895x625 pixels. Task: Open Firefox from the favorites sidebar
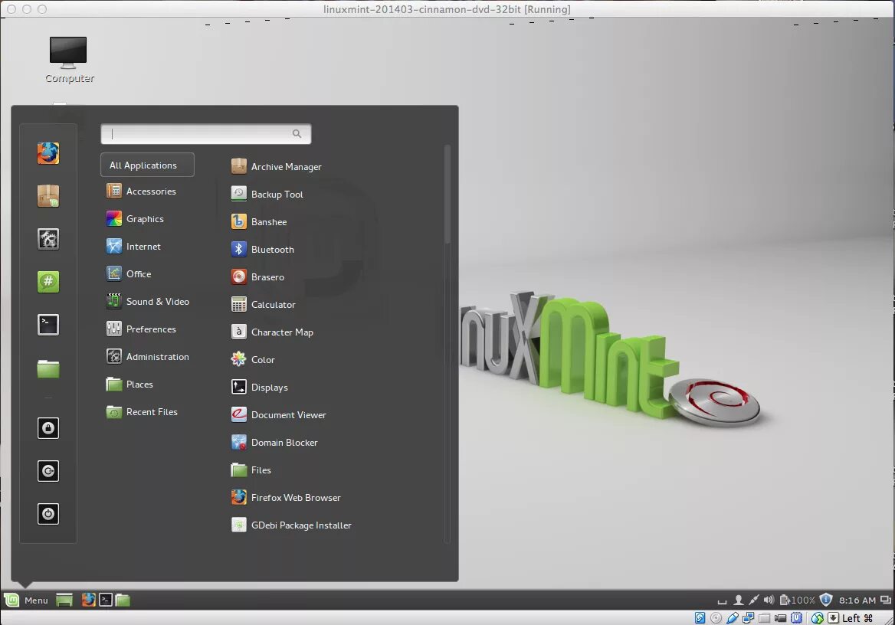(48, 153)
